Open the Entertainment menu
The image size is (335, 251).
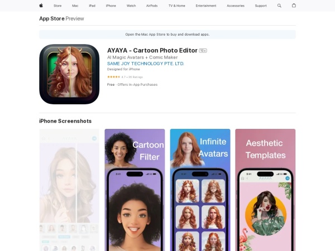click(206, 6)
